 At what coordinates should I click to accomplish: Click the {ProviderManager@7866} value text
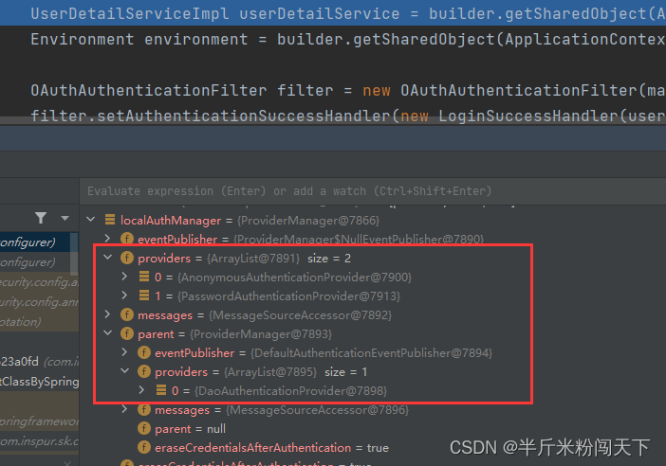[308, 221]
